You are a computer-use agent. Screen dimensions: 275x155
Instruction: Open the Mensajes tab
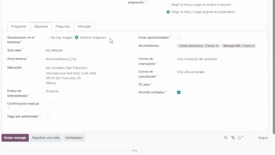[x=84, y=27]
